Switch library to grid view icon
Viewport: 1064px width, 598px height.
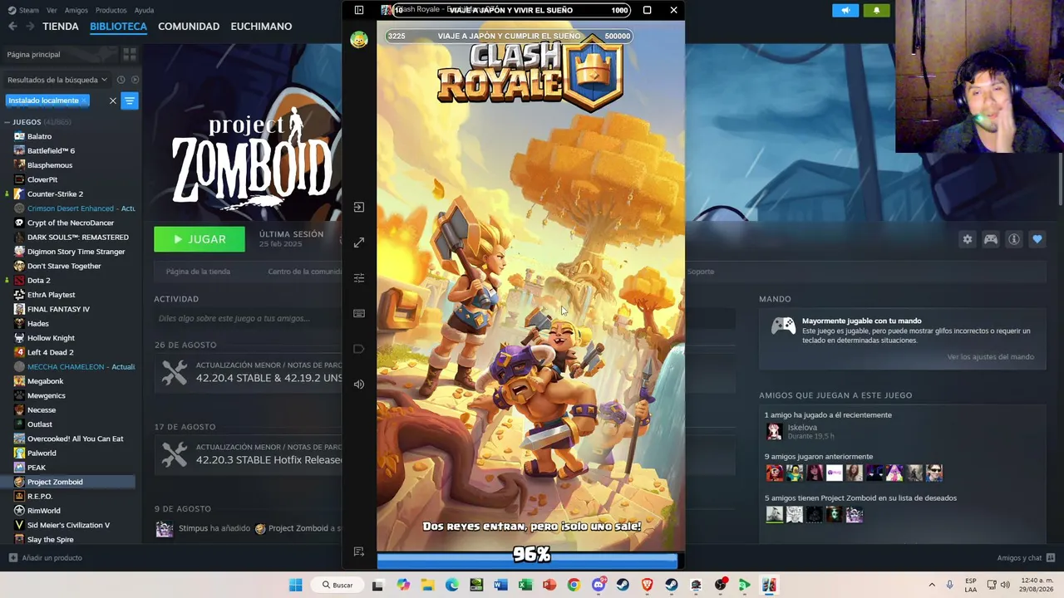pos(130,54)
